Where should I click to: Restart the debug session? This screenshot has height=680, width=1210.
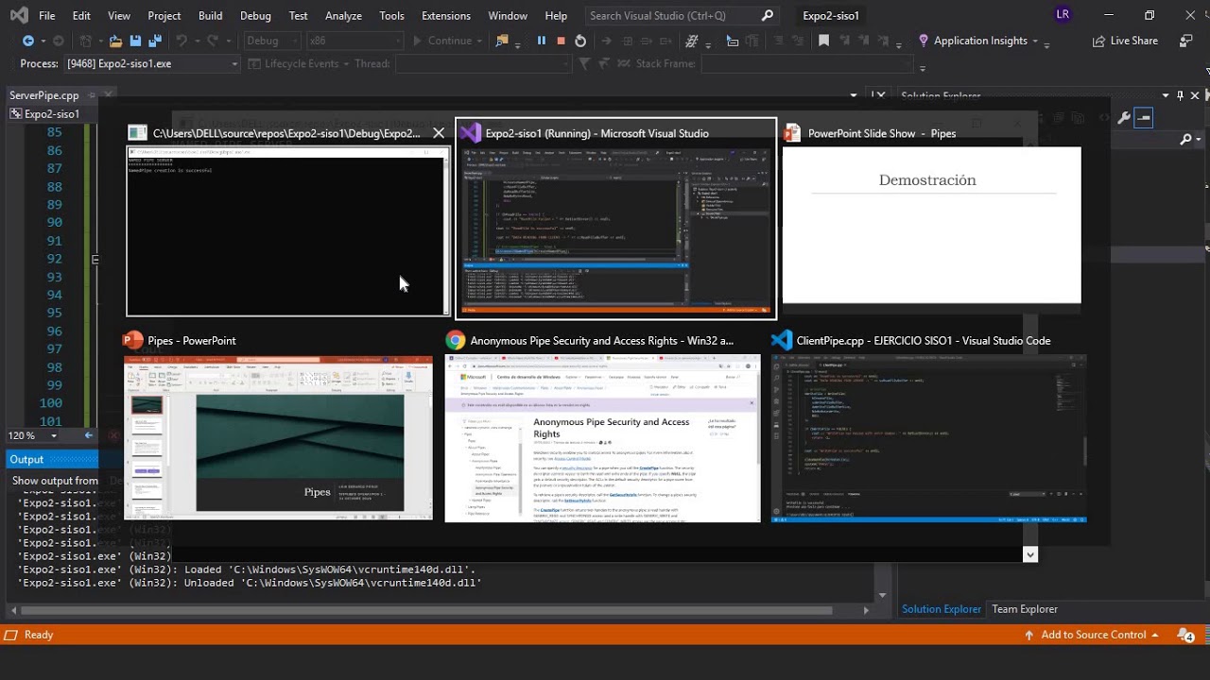(x=580, y=41)
